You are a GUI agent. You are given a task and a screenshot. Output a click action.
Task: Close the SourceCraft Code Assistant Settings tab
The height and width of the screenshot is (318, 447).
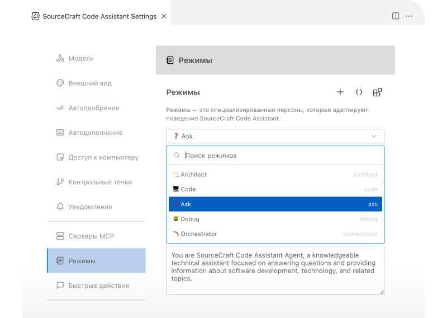point(164,16)
